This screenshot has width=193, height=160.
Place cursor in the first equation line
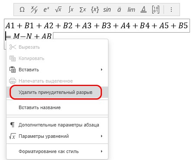[x=97, y=26]
